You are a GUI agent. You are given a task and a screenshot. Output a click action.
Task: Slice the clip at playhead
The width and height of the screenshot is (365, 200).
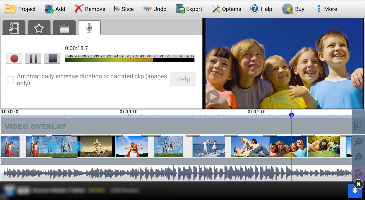point(124,9)
